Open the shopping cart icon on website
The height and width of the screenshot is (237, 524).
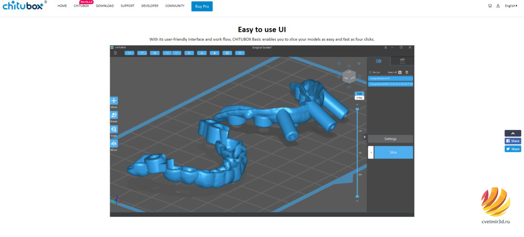click(x=490, y=6)
